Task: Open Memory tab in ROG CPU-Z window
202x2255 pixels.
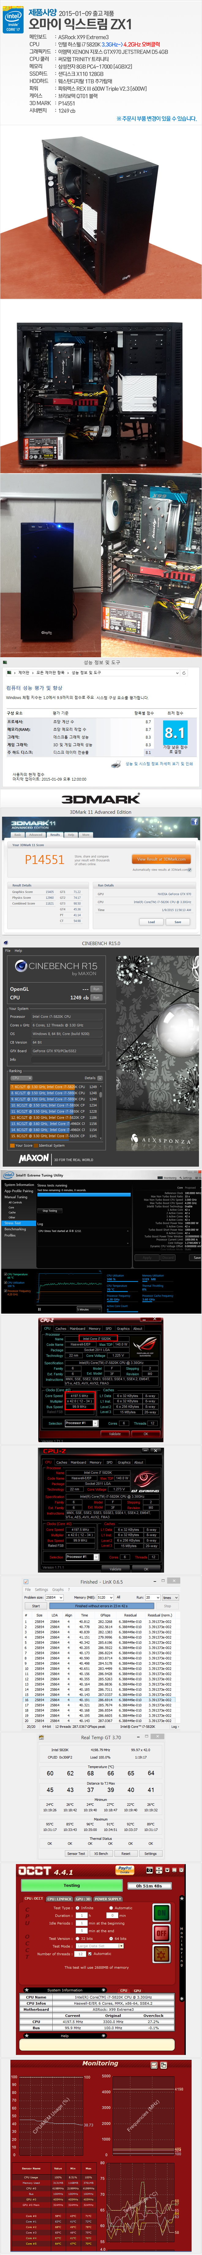Action: [95, 1329]
